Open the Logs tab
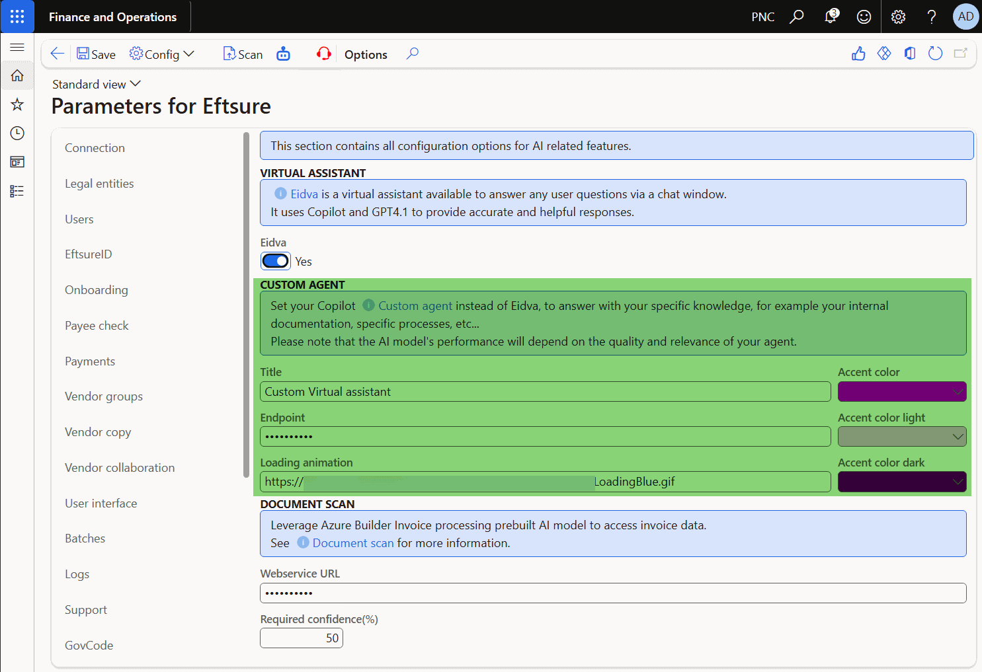982x672 pixels. tap(77, 574)
